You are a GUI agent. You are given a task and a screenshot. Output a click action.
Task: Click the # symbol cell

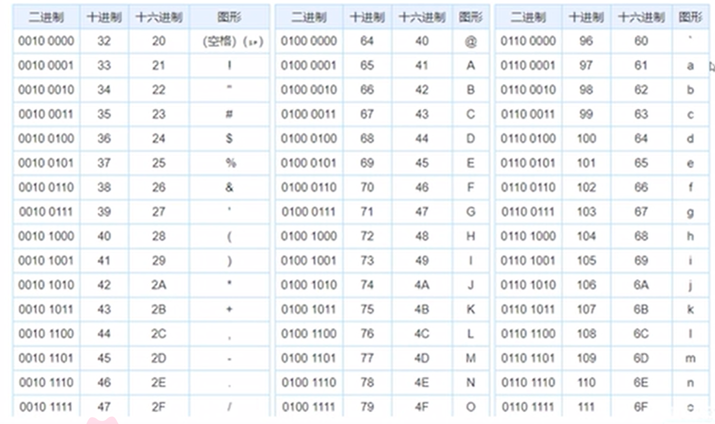tap(229, 114)
